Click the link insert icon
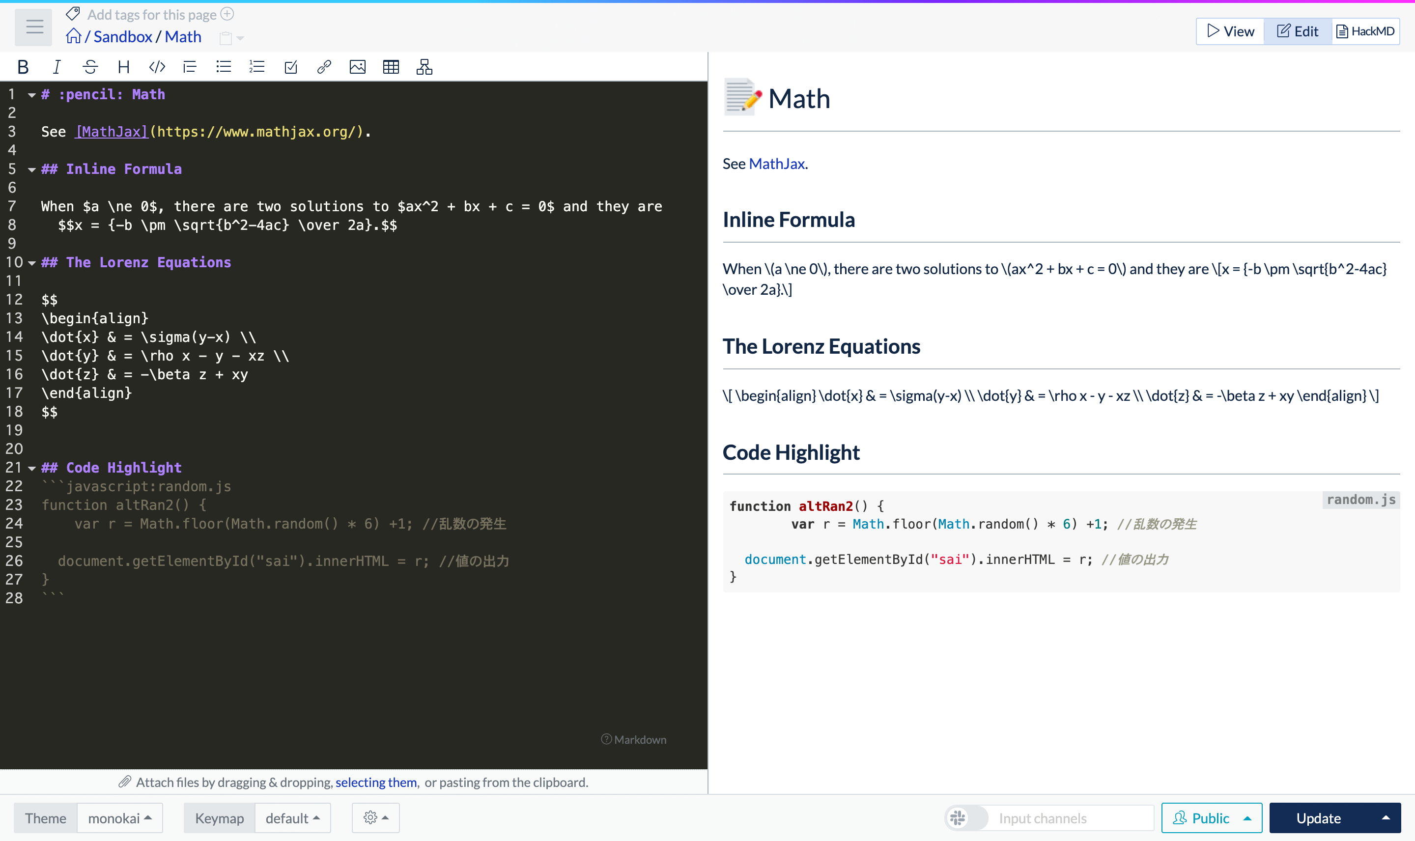The image size is (1415, 841). [324, 67]
